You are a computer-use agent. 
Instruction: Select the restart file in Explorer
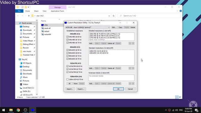pyautogui.click(x=46, y=31)
